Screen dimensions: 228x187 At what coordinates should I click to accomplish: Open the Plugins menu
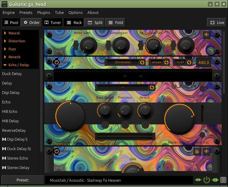[44, 12]
